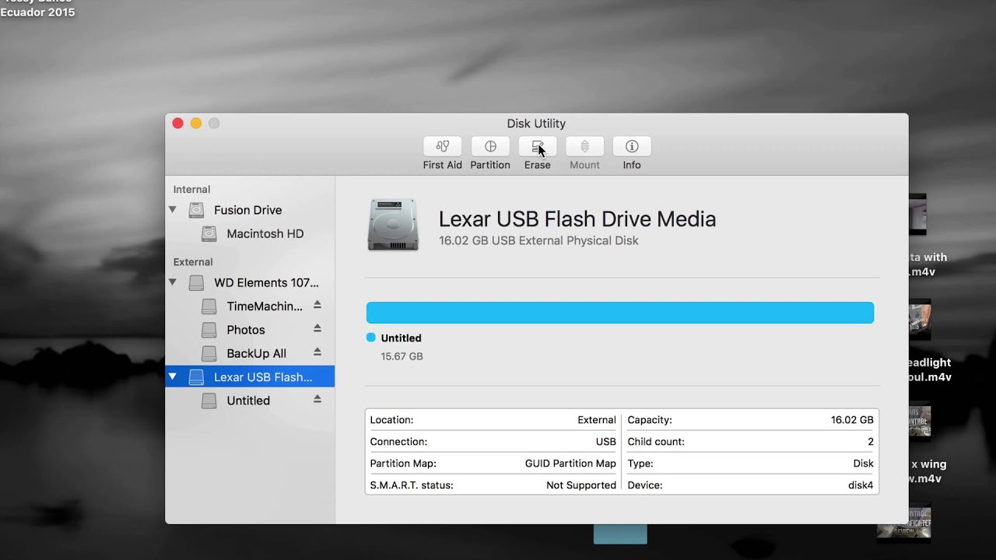Screen dimensions: 996x560
Task: Collapse the Fusion Drive tree
Action: [173, 210]
